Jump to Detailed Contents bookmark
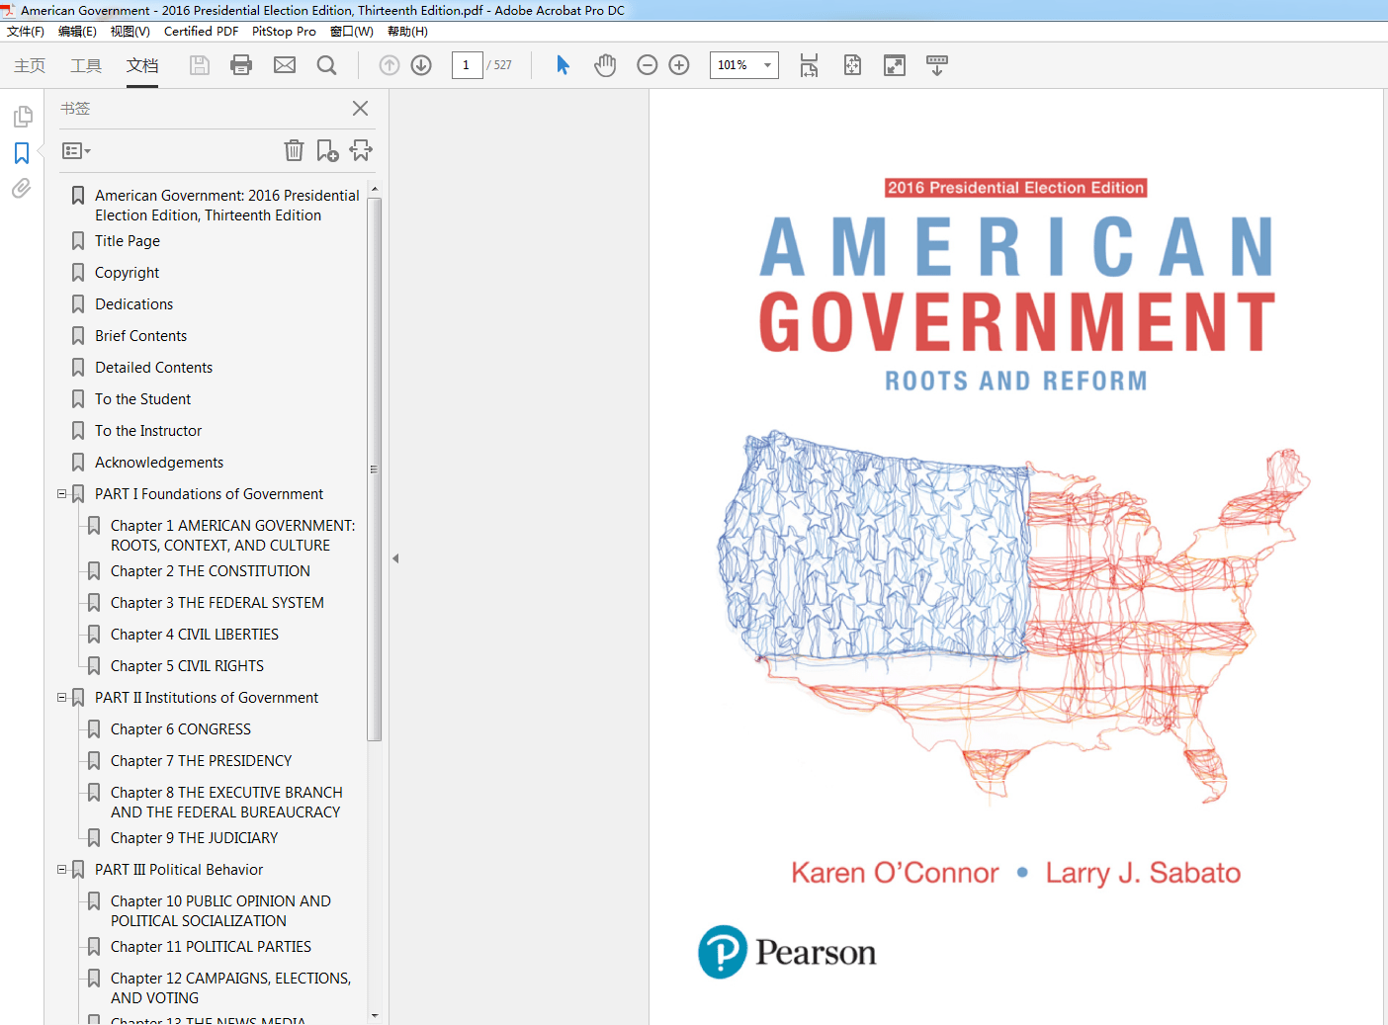 point(153,368)
